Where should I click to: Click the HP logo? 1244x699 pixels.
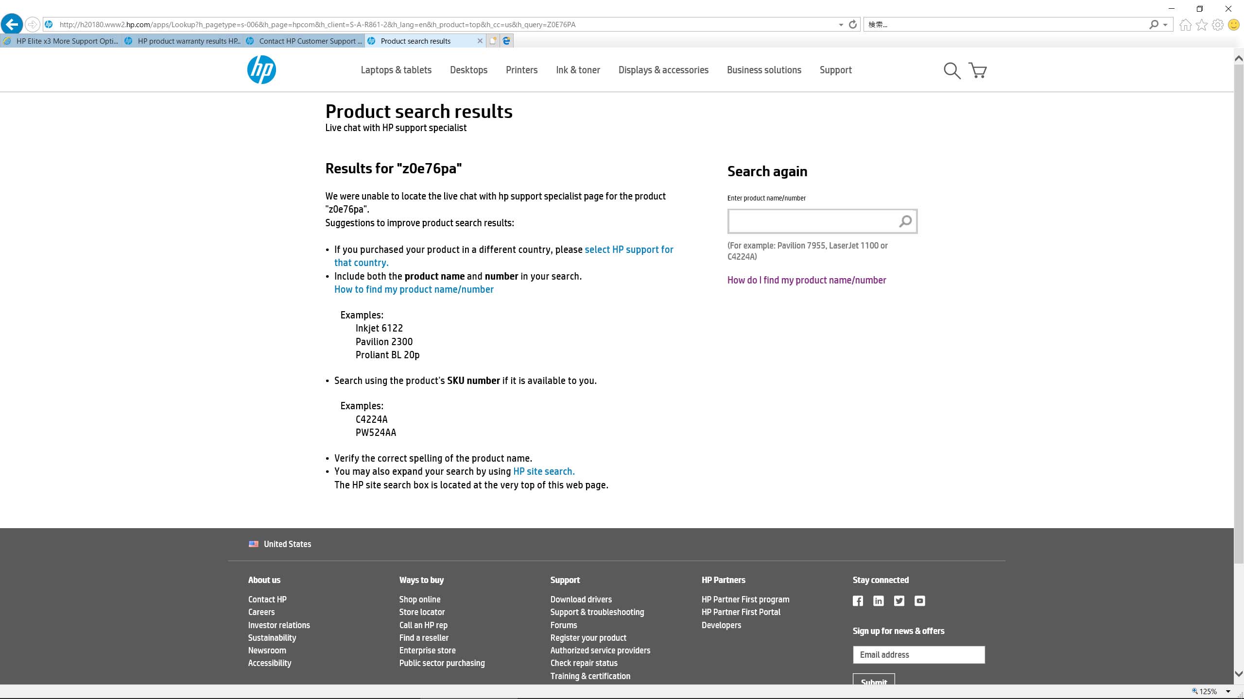tap(261, 70)
